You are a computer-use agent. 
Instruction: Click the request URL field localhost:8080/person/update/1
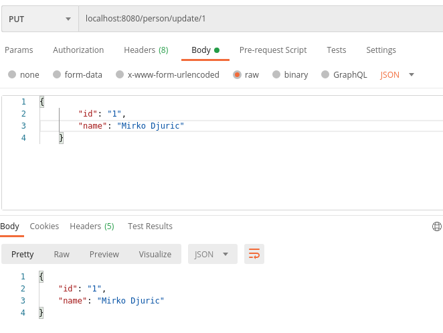click(x=260, y=19)
